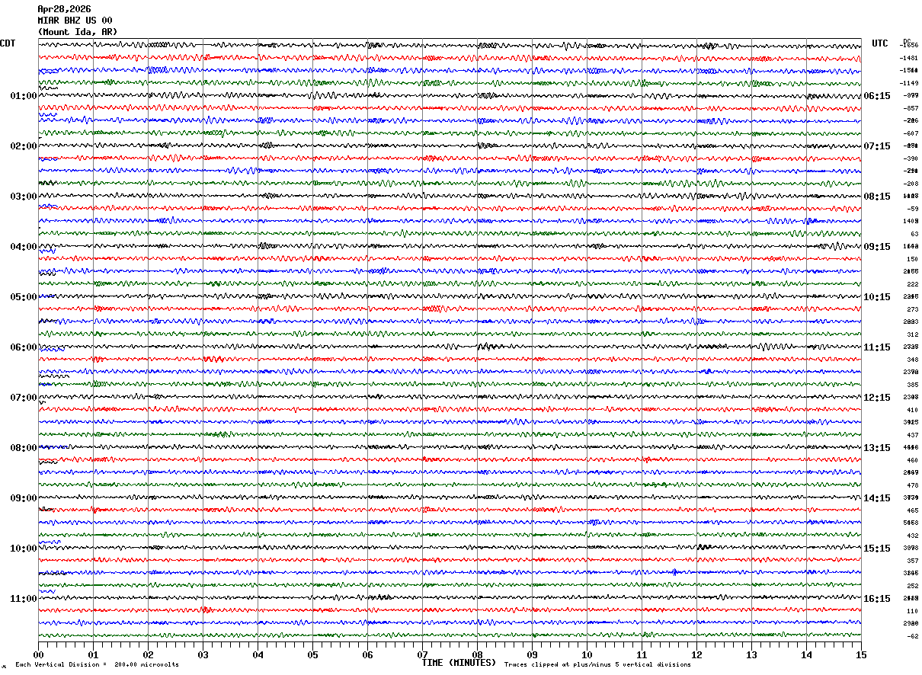The image size is (922, 675).
Task: Click the DC offset value 478
Action: 912,485
